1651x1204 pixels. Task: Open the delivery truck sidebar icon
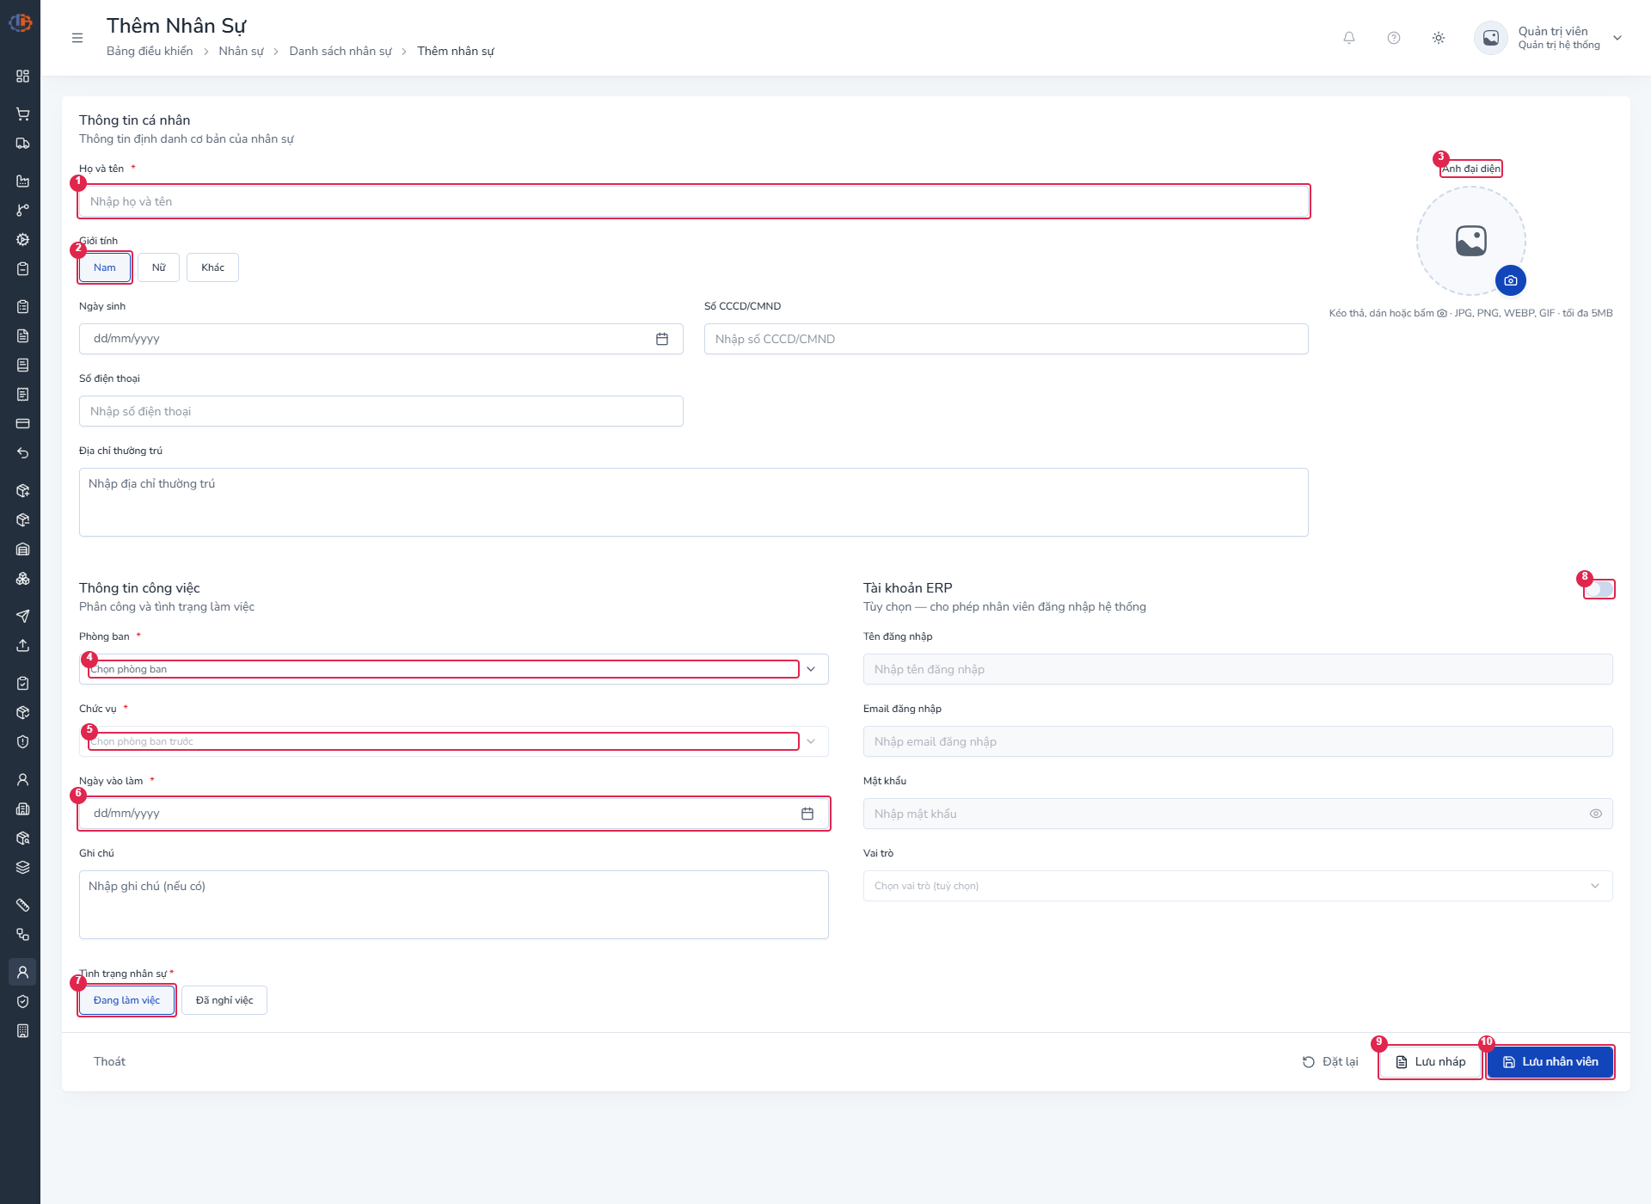click(23, 144)
